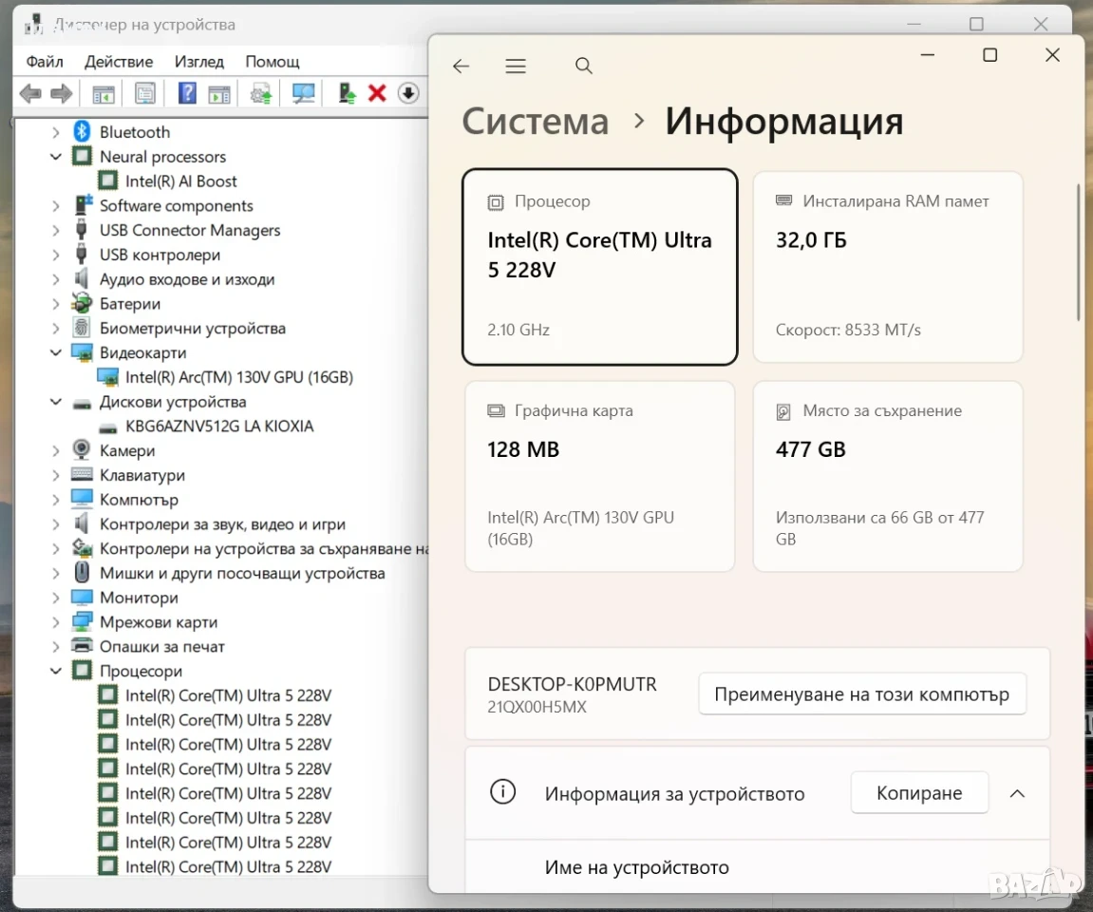Open the hamburger navigation menu in Settings
1093x912 pixels.
point(516,66)
